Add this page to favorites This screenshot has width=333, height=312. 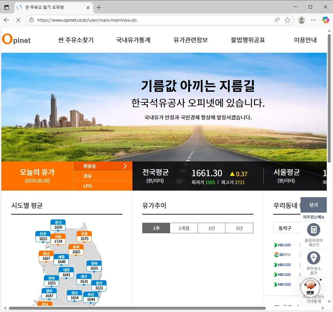(x=288, y=20)
